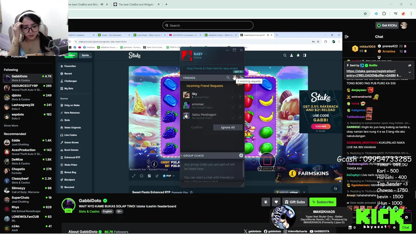Screen dimensions: 416x234
Task: Switch game to theatre mode icon
Action: point(141,176)
